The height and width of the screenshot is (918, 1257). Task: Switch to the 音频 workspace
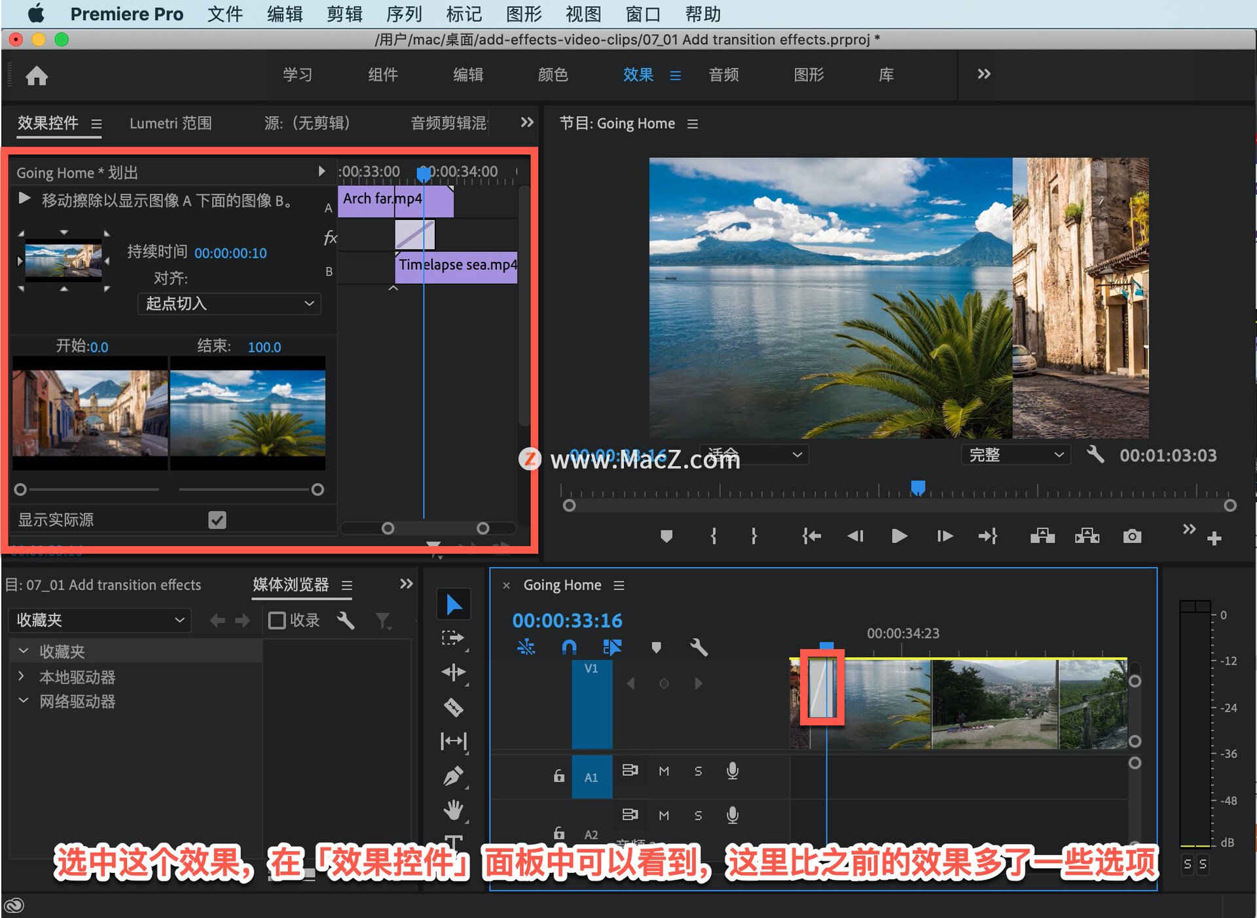[723, 75]
